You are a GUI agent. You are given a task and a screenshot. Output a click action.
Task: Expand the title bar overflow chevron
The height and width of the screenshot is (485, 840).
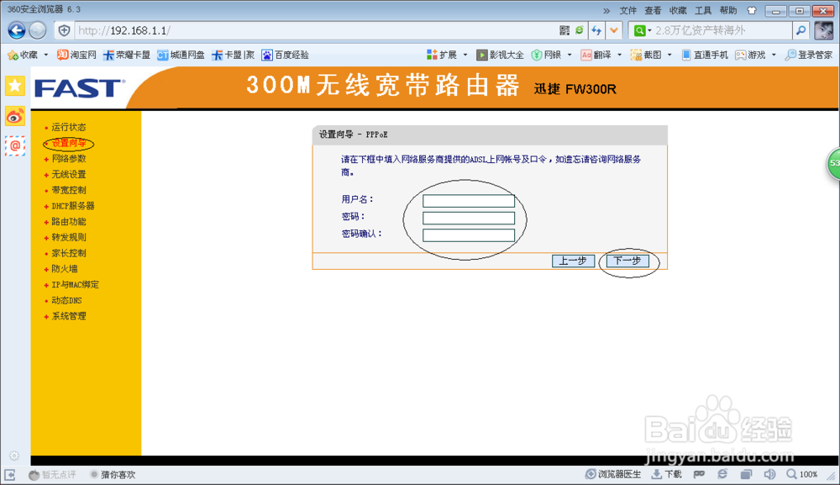coord(606,10)
